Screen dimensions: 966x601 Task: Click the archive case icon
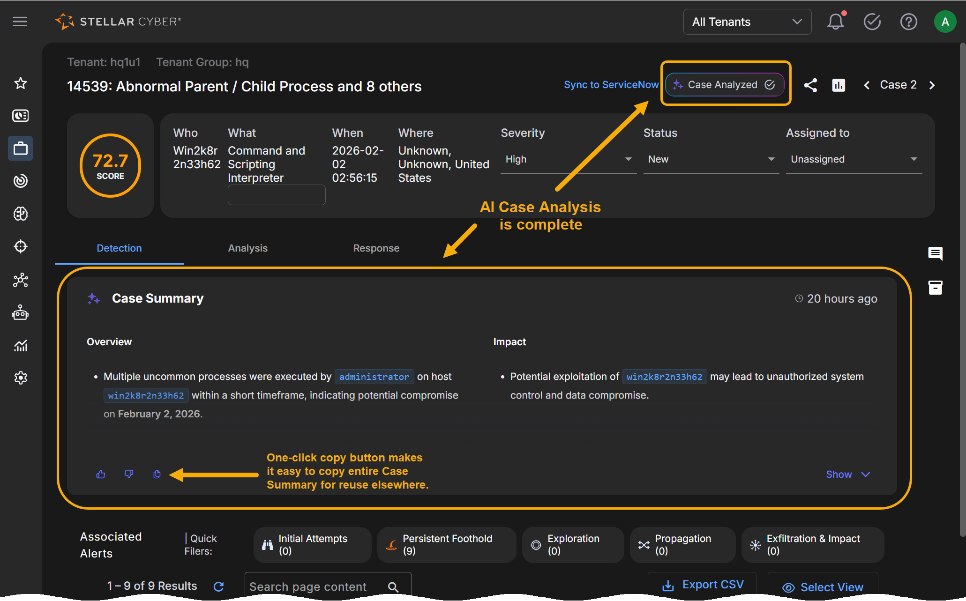(x=935, y=288)
